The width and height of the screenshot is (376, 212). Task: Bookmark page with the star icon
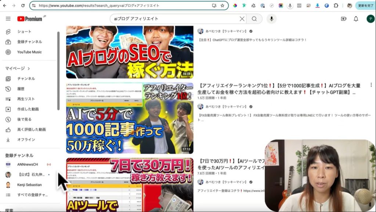point(222,6)
